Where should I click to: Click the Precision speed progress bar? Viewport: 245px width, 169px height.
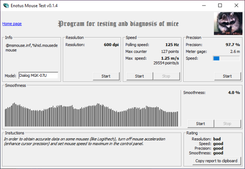tap(226, 58)
